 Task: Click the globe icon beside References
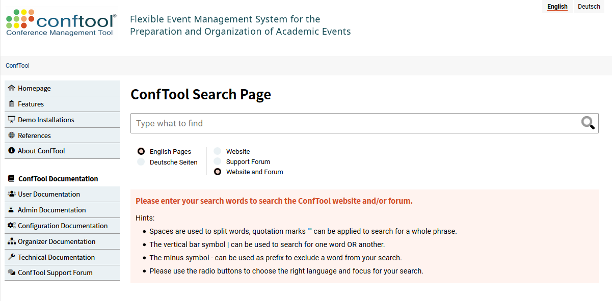[12, 135]
